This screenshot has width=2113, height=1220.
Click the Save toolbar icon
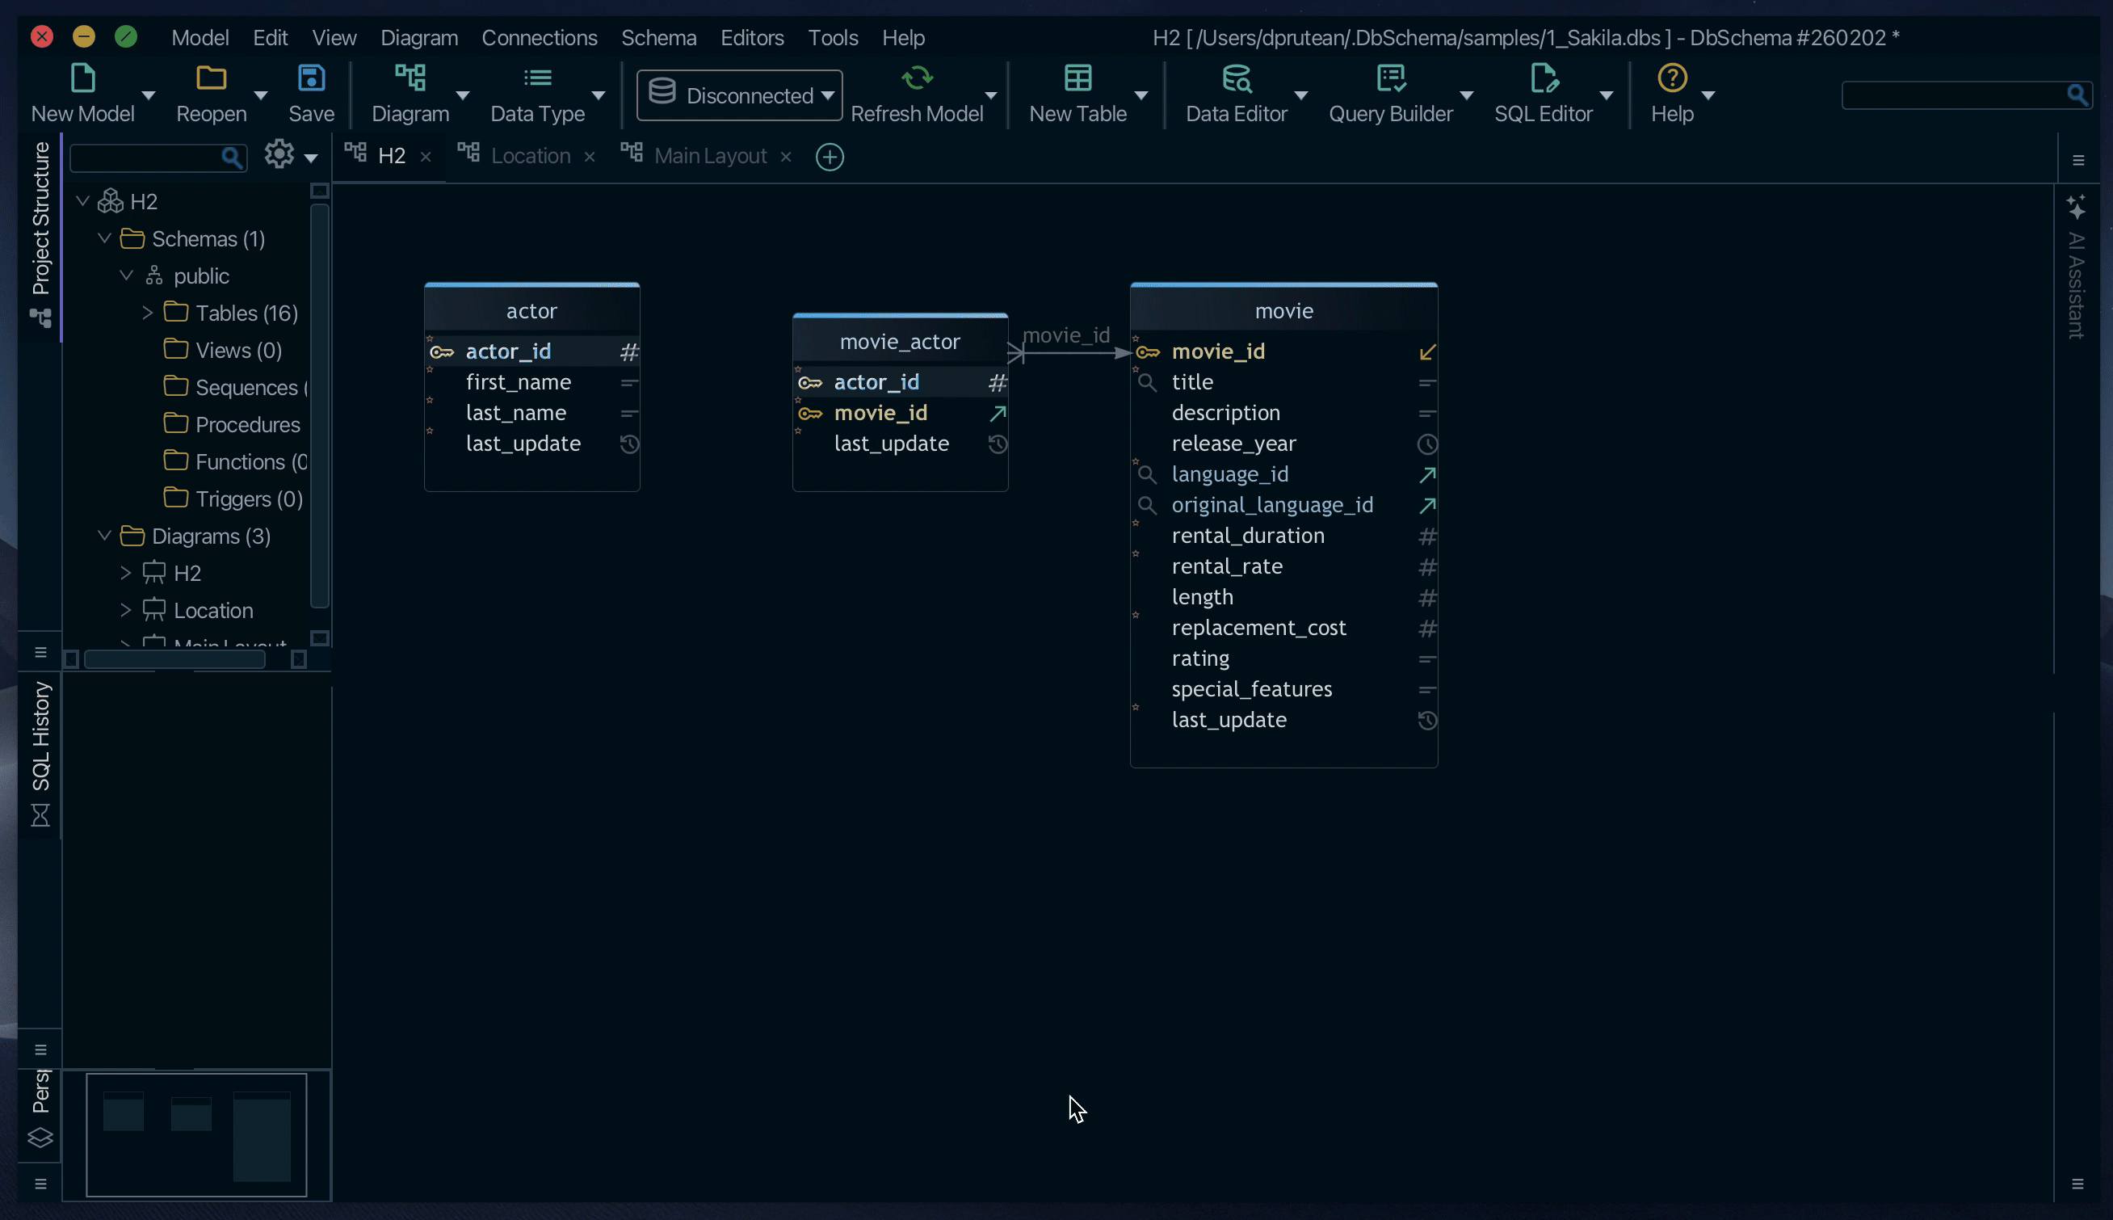pos(311,78)
